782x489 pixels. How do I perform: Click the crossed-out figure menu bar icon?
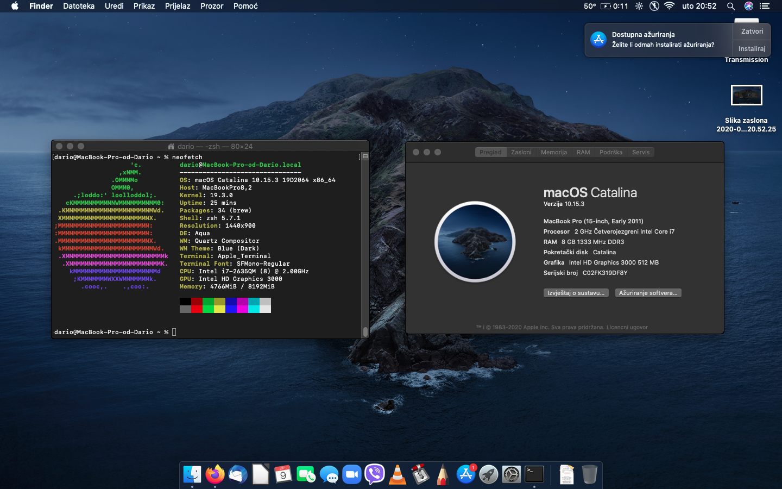click(x=654, y=6)
